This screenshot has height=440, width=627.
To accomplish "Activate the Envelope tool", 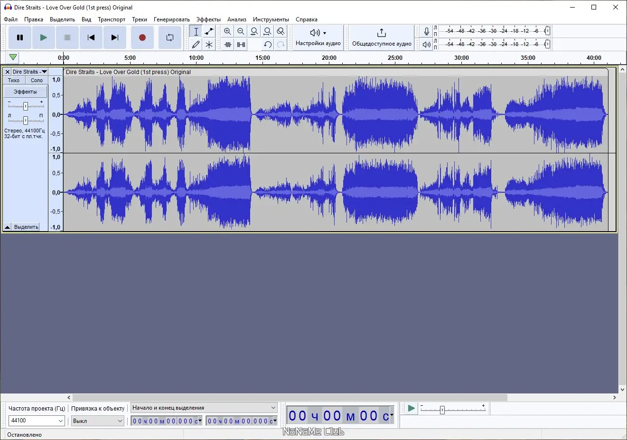I will pos(209,31).
